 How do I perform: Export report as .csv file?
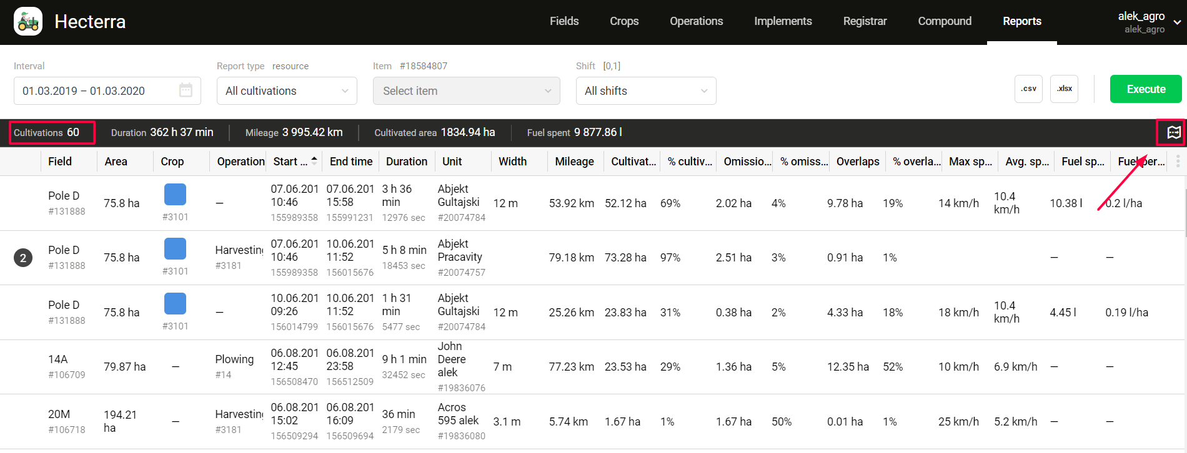[x=1028, y=89]
